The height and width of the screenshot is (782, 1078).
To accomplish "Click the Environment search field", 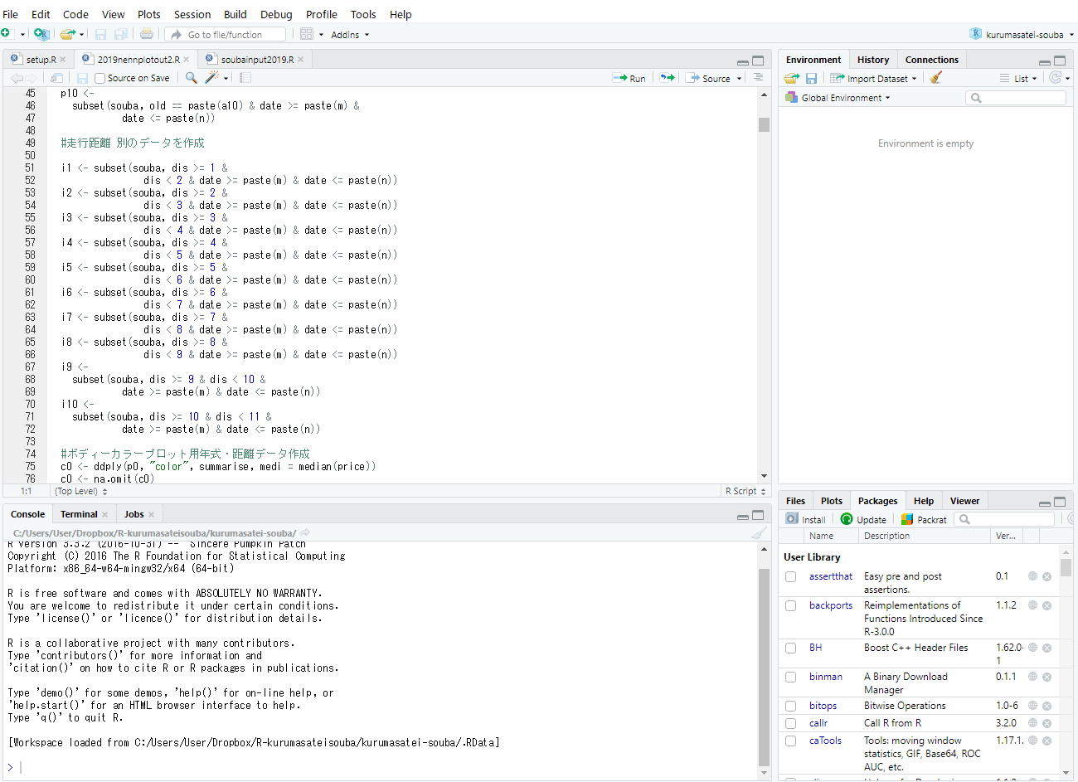I will (1016, 98).
